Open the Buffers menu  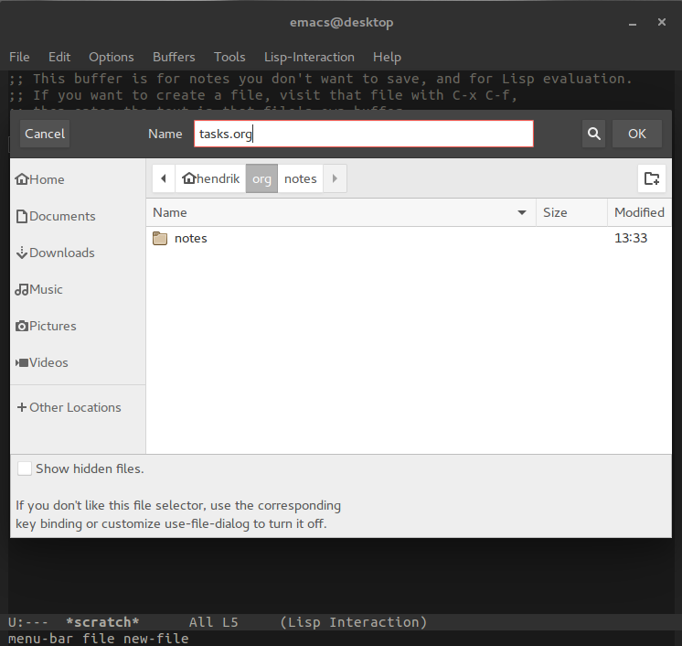(174, 57)
